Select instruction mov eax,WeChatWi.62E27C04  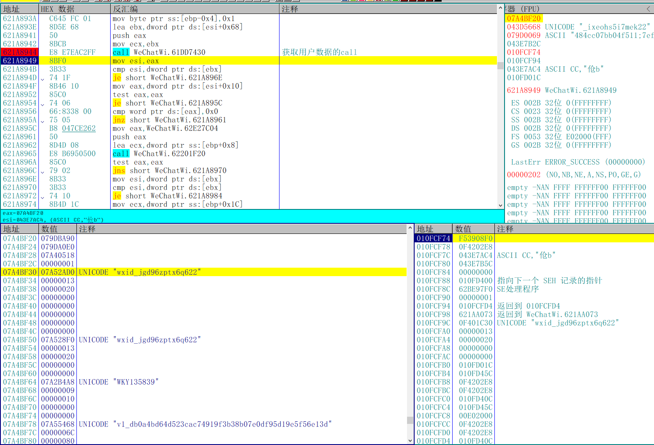165,128
